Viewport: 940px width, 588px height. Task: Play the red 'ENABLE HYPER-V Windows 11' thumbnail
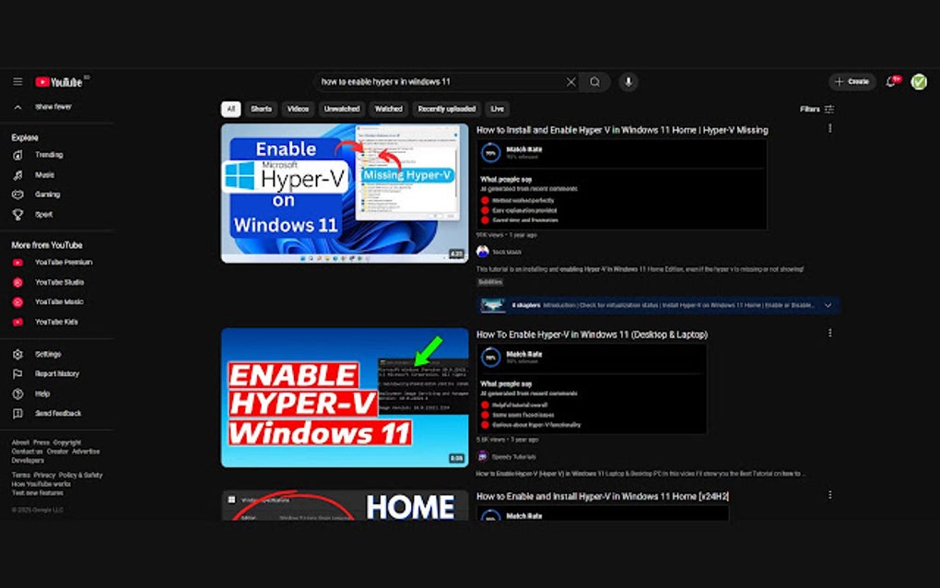(345, 397)
